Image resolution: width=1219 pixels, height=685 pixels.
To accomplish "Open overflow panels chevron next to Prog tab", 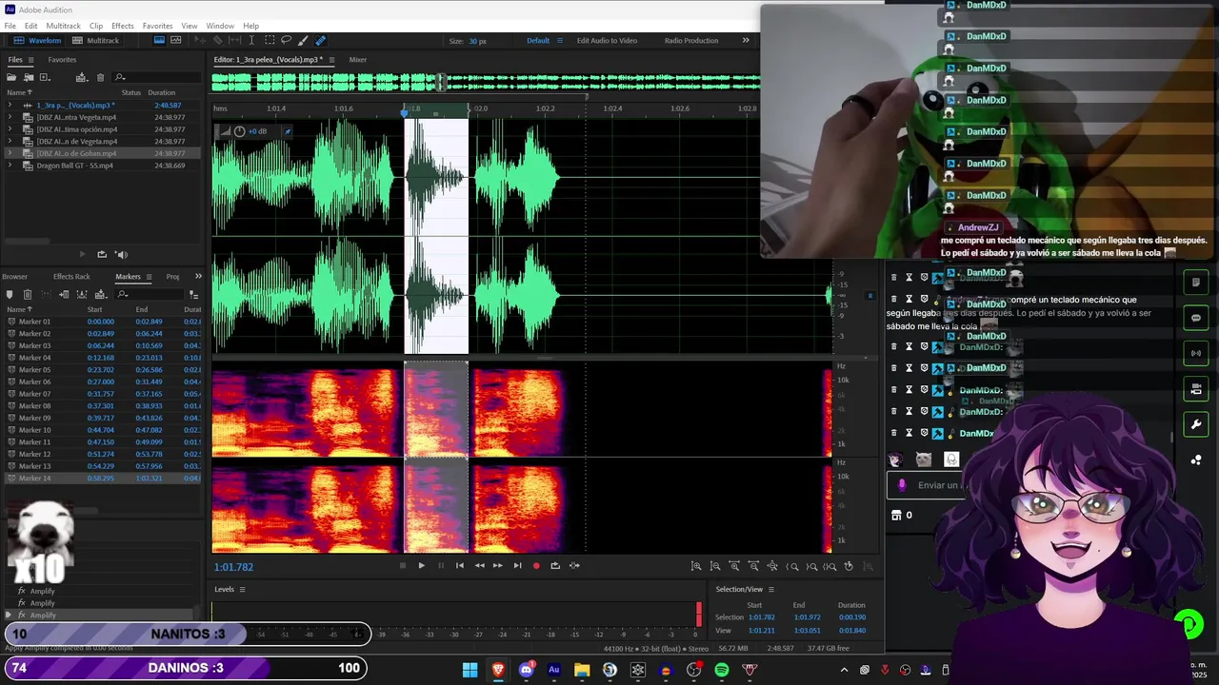I will (x=198, y=277).
